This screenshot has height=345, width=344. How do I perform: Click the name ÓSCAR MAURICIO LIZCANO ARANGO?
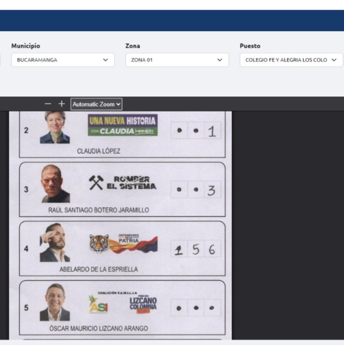point(99,328)
